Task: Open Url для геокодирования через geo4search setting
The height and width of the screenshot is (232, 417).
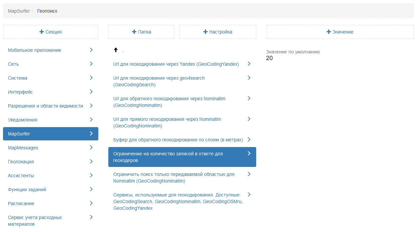Action: [182, 81]
